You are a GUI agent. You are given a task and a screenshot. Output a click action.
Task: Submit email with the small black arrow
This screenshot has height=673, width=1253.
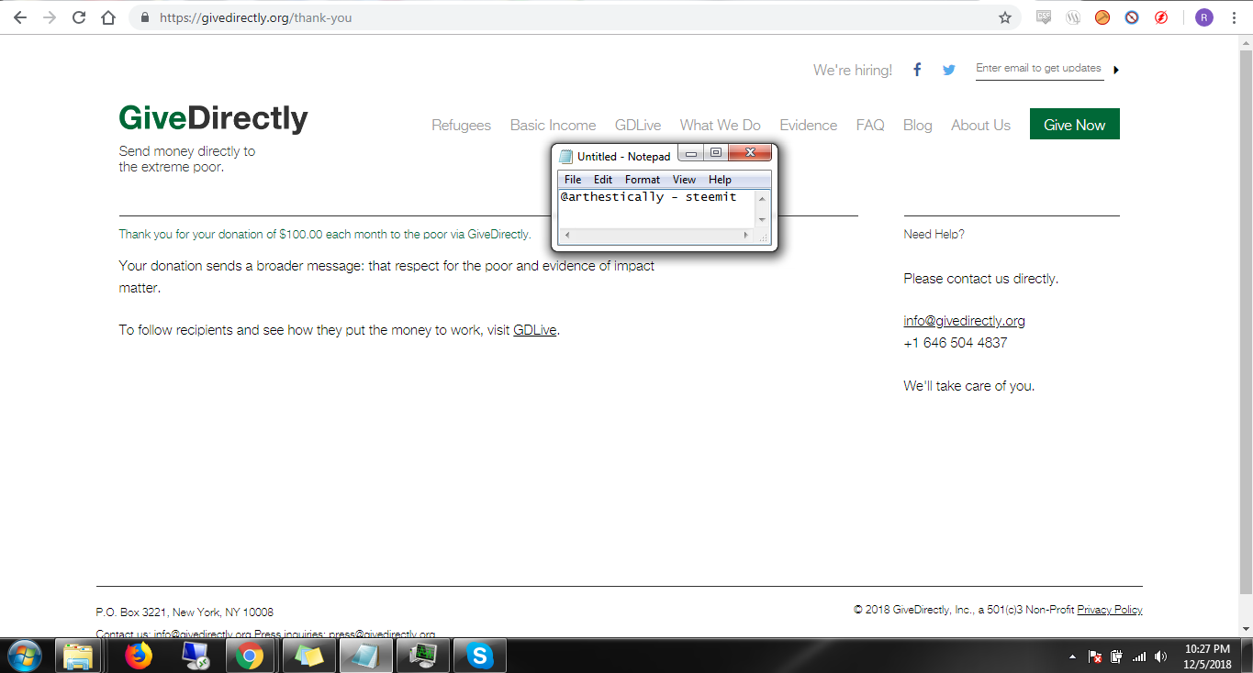[x=1116, y=70]
